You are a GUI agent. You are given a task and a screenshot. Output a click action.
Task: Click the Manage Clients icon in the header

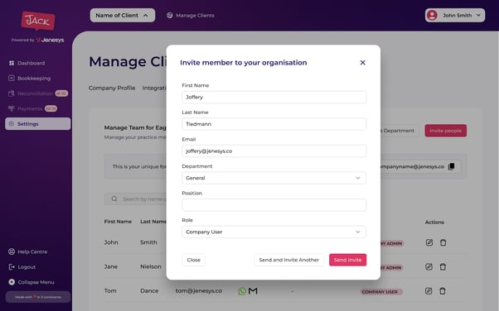pyautogui.click(x=170, y=15)
